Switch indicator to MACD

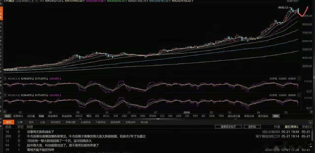coord(79,116)
